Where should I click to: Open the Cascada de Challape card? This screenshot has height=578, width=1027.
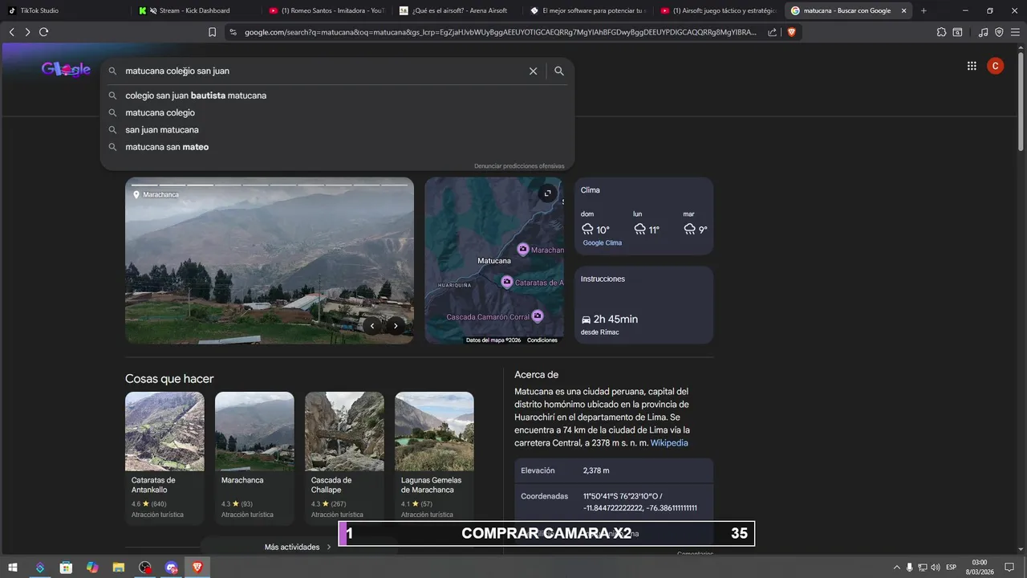tap(344, 458)
